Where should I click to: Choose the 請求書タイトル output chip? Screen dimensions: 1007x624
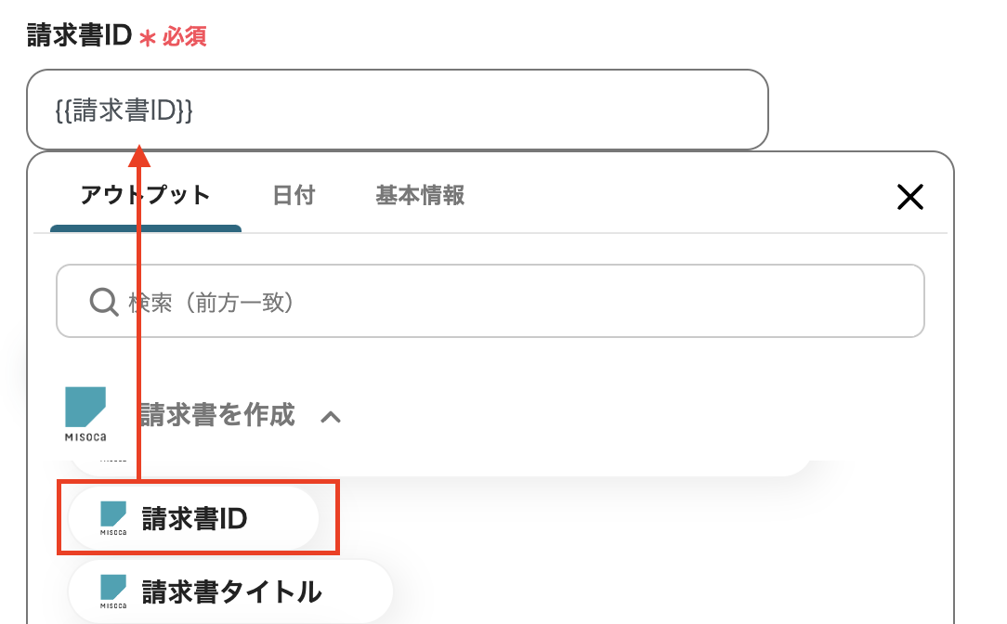pos(230,591)
